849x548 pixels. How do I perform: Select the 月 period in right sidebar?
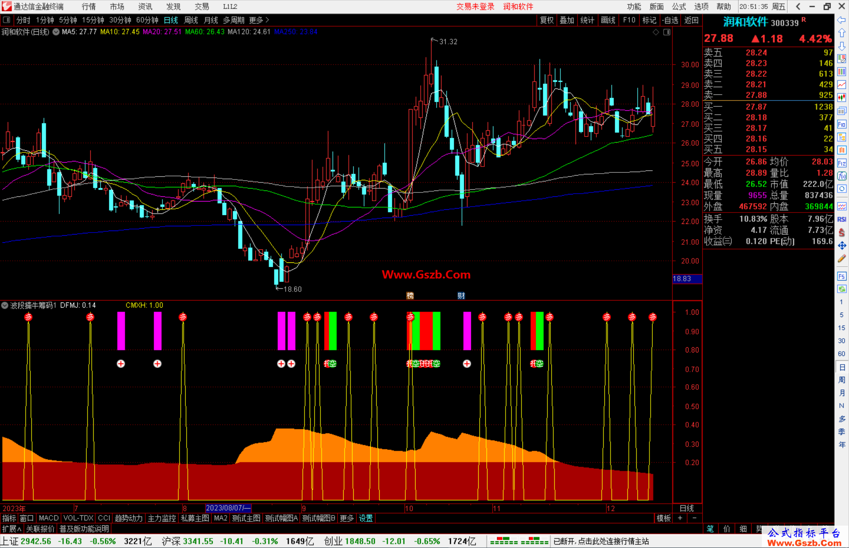pyautogui.click(x=842, y=393)
